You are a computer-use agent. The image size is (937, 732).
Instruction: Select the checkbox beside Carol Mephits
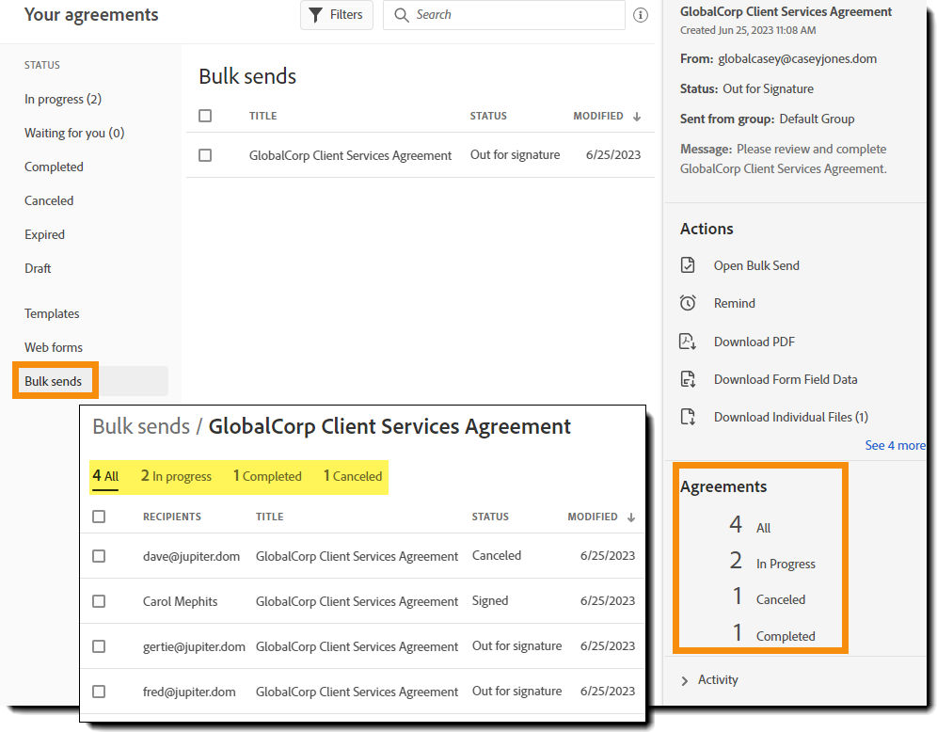point(99,601)
